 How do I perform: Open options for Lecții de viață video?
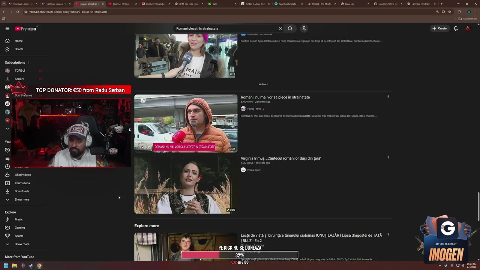pos(388,235)
